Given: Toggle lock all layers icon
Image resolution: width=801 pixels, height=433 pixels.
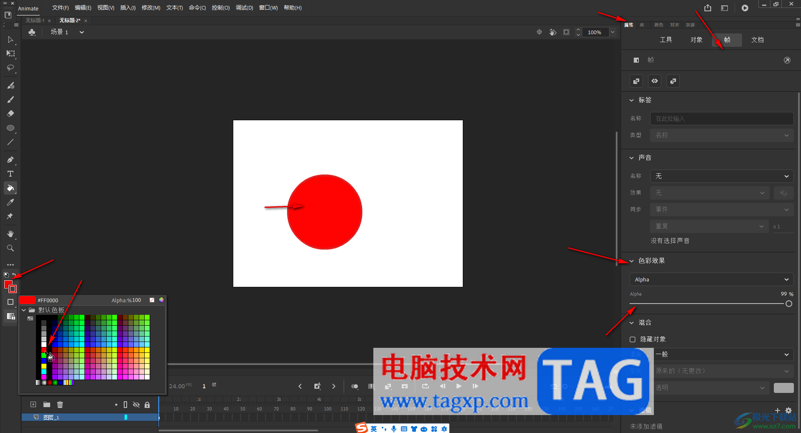Looking at the screenshot, I should point(147,405).
